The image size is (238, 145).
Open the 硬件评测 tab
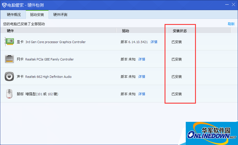[x=60, y=15]
